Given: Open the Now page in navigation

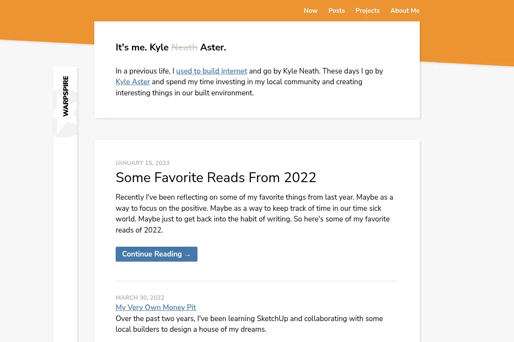Looking at the screenshot, I should pos(311,11).
